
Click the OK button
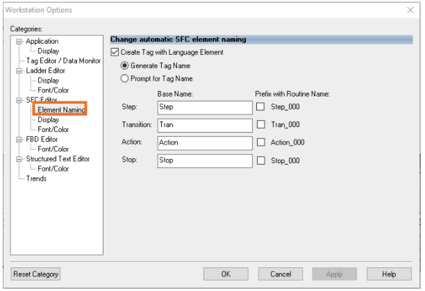click(226, 274)
